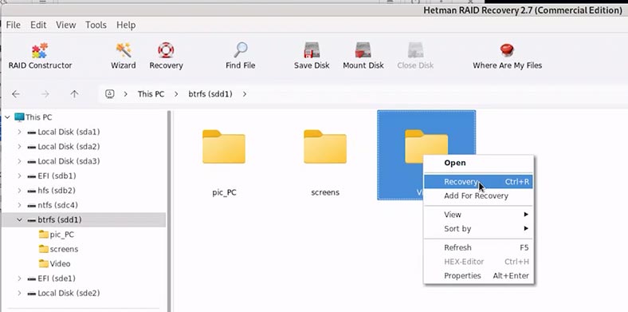Viewport: 628px width, 312px height.
Task: Expand ntfs (sdc4) tree node
Action: [19, 205]
